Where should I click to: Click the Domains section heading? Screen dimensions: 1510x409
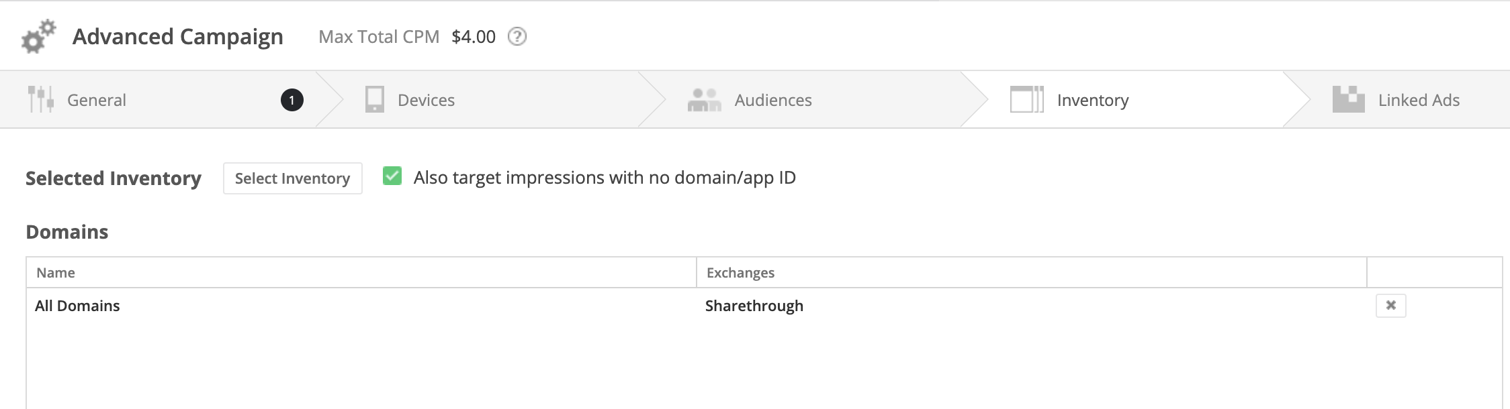66,231
